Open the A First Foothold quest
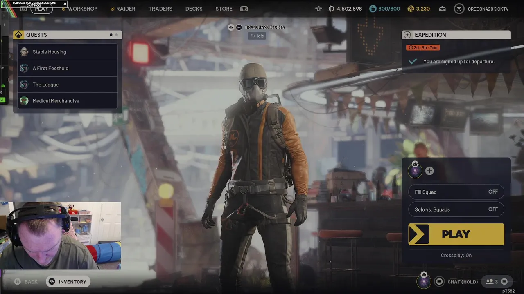This screenshot has width=524, height=294. click(x=68, y=68)
